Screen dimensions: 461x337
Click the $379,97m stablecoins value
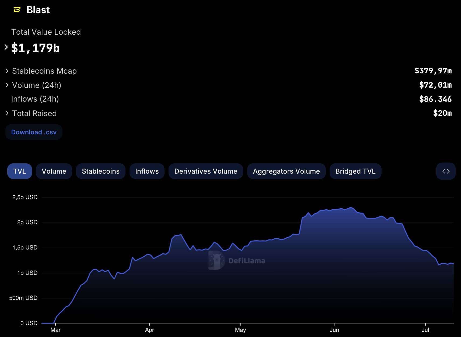pyautogui.click(x=433, y=71)
